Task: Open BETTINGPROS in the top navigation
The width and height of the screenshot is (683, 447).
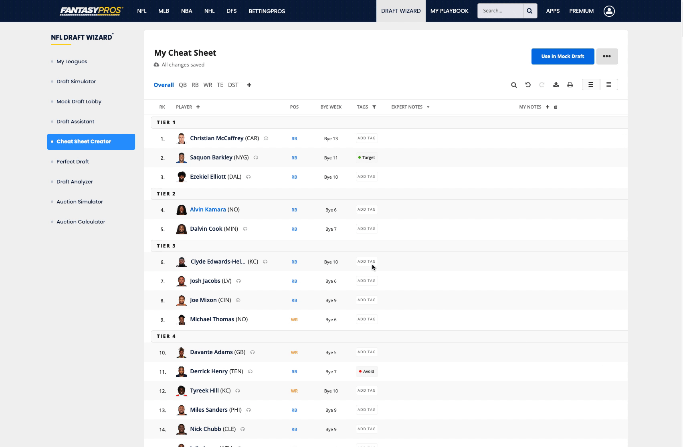Action: (x=267, y=11)
